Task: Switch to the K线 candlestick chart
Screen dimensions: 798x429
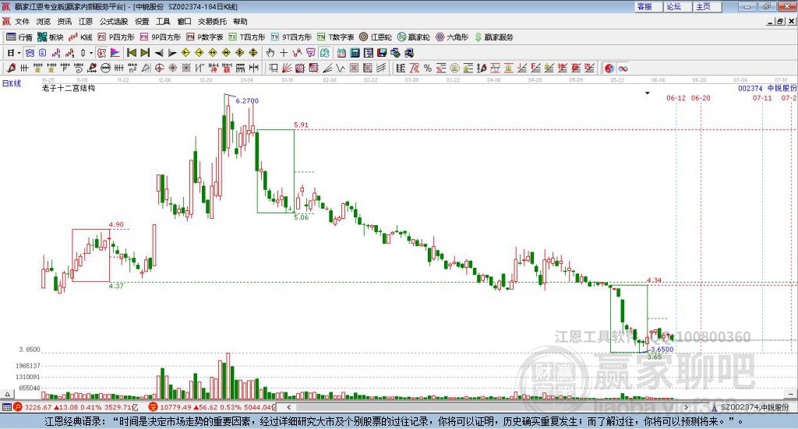Action: [x=80, y=37]
